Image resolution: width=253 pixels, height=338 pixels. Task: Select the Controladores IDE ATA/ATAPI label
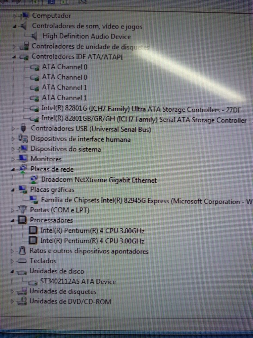77,57
